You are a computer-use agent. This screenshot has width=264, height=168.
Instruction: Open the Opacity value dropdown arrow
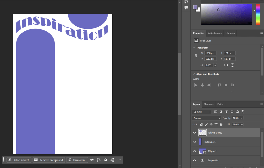point(242,118)
